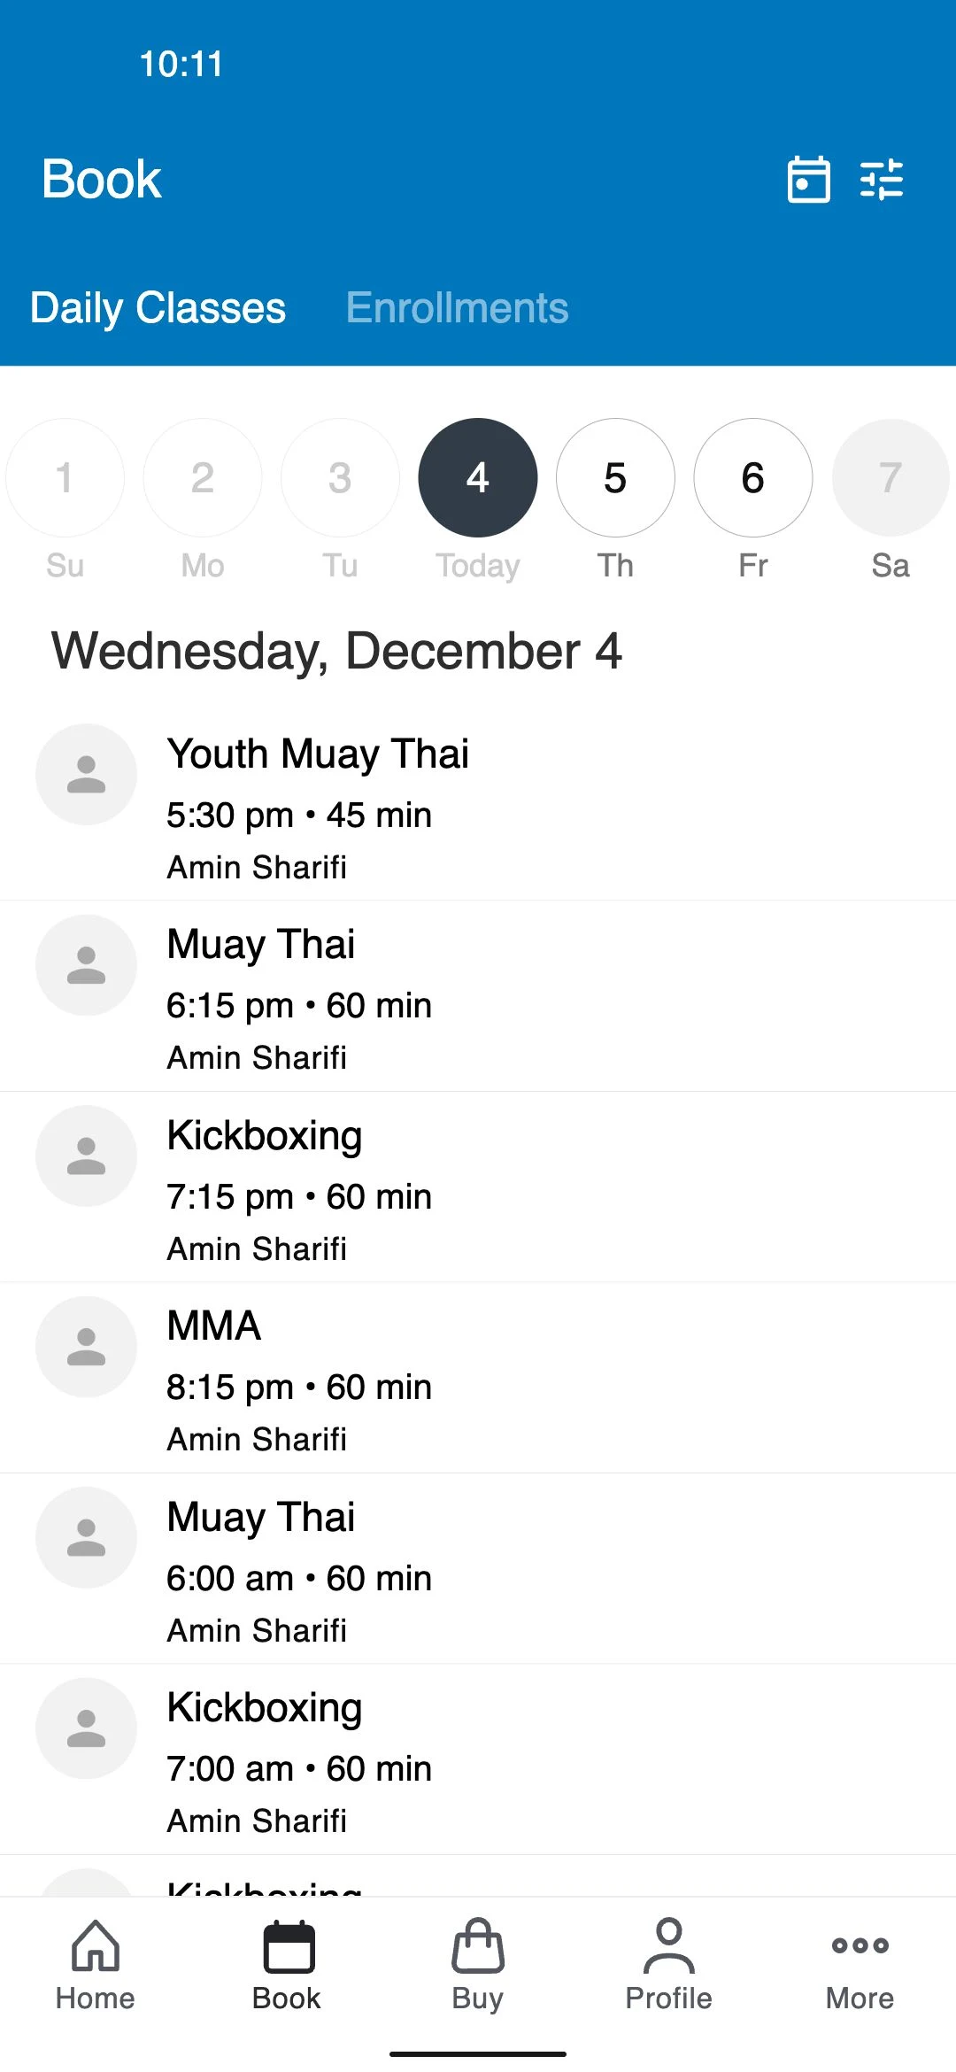956x2072 pixels.
Task: Select Thursday the 5th date circle
Action: (615, 478)
